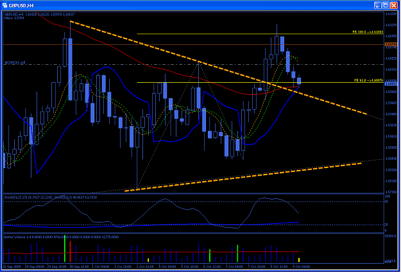Click the FE 100.0 Fibonacci expansion label
This screenshot has height=272, width=401.
368,32
